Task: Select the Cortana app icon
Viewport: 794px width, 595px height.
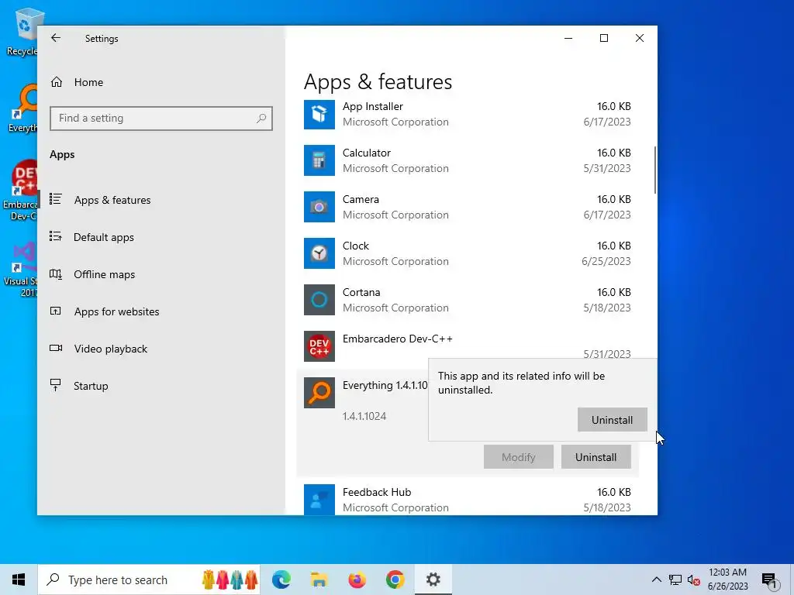Action: (319, 300)
